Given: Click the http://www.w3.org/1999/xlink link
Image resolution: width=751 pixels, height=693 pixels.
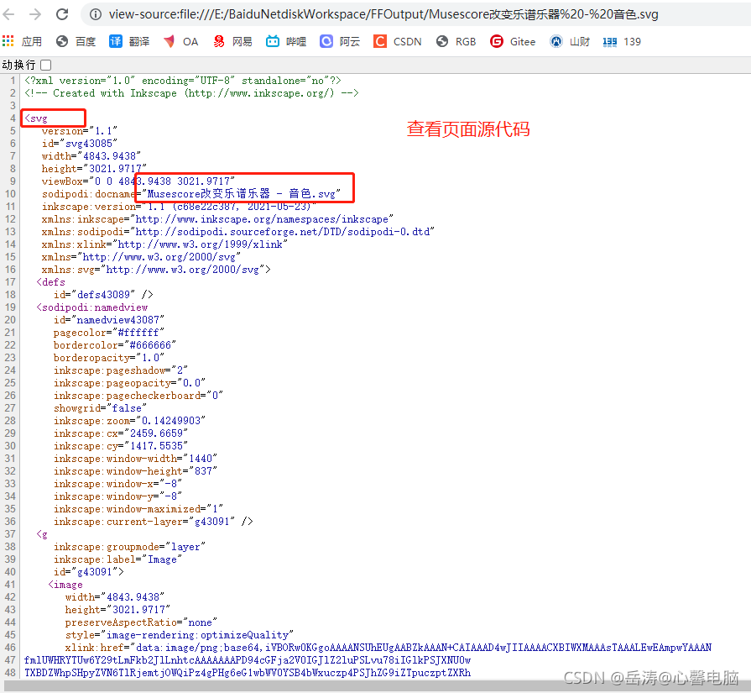Looking at the screenshot, I should [201, 244].
